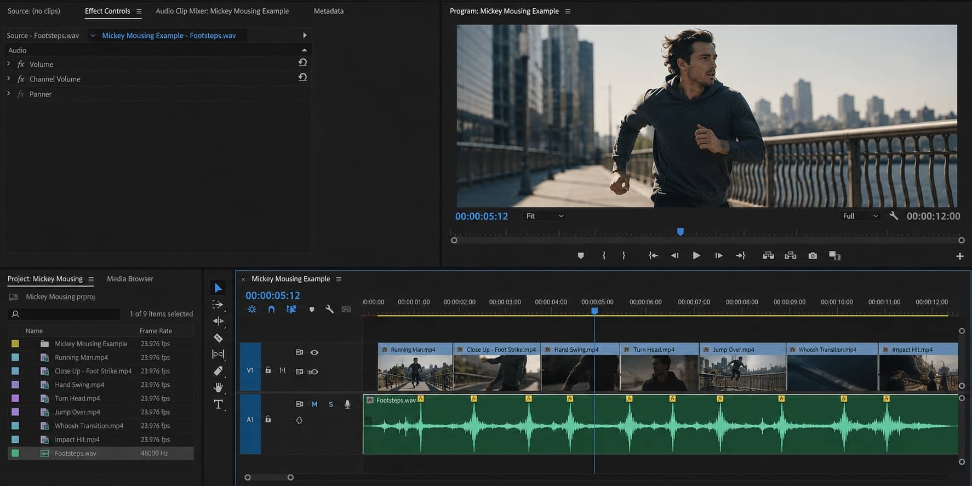Mute the A1 audio track
This screenshot has width=972, height=486.
pyautogui.click(x=315, y=404)
